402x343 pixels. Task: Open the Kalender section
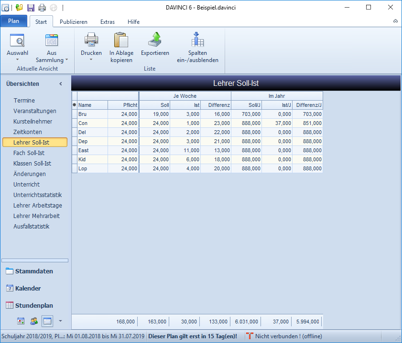coord(28,288)
